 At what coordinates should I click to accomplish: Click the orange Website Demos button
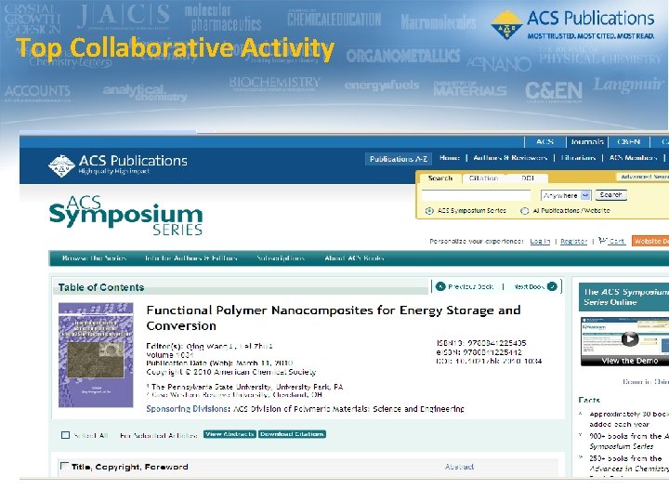coord(650,241)
